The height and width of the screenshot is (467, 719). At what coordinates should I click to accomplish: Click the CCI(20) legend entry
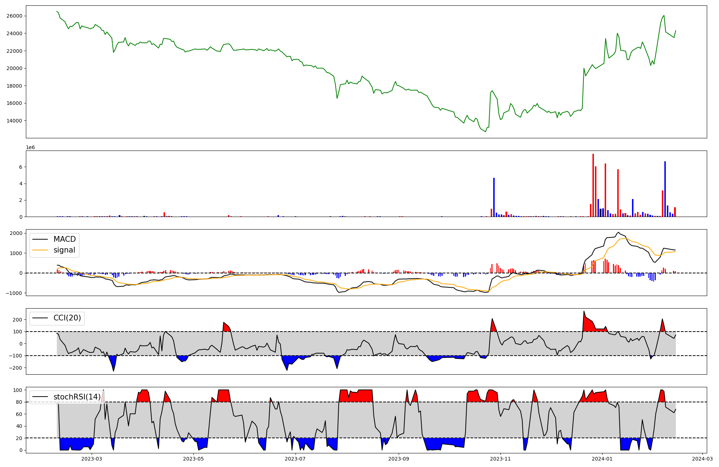pyautogui.click(x=67, y=318)
